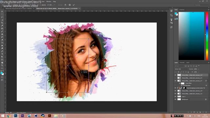Select the History Brush tool
Viewport: 210px width, 118px height.
coord(2,37)
